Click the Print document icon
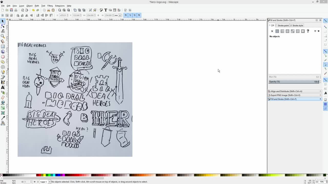This screenshot has height=184, width=328. tap(16, 10)
